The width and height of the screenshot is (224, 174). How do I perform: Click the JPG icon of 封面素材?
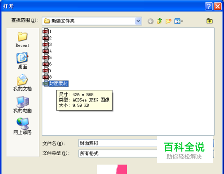coord(46,84)
